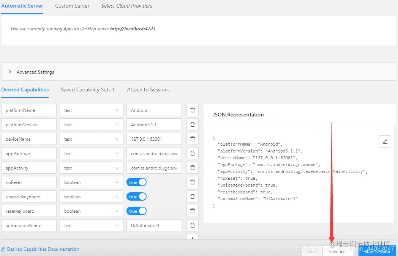Click the JSON Representation heading
Image resolution: width=398 pixels, height=256 pixels.
238,115
